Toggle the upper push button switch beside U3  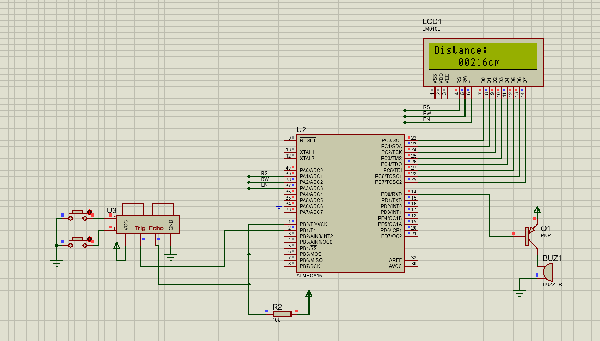78,215
